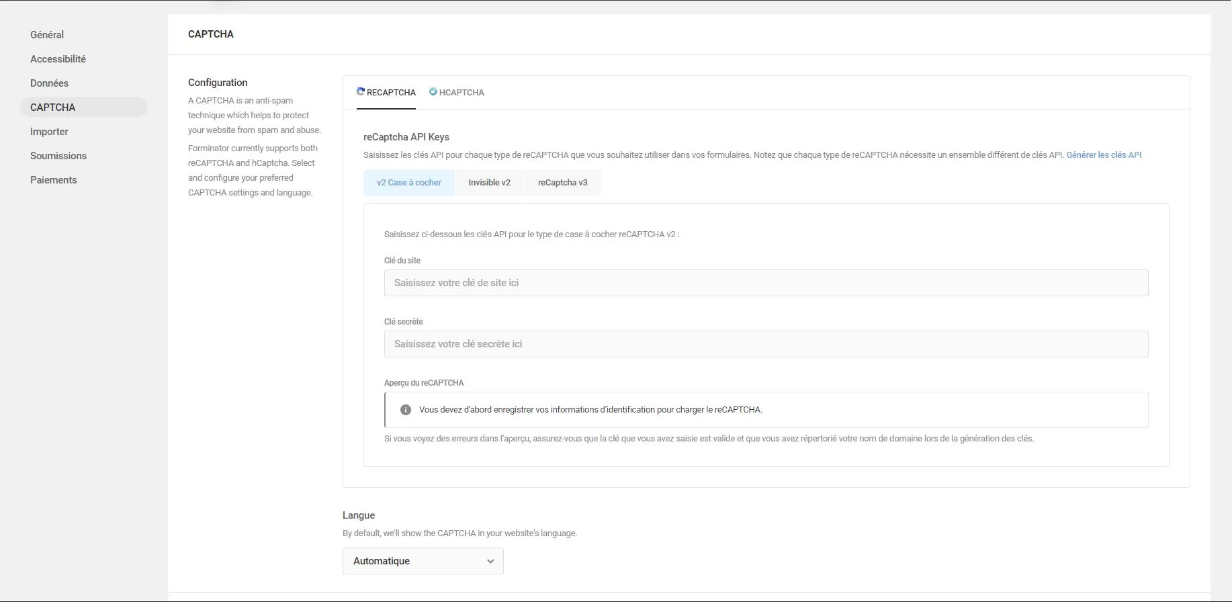Click the reCAPTCHA logo icon

(361, 91)
